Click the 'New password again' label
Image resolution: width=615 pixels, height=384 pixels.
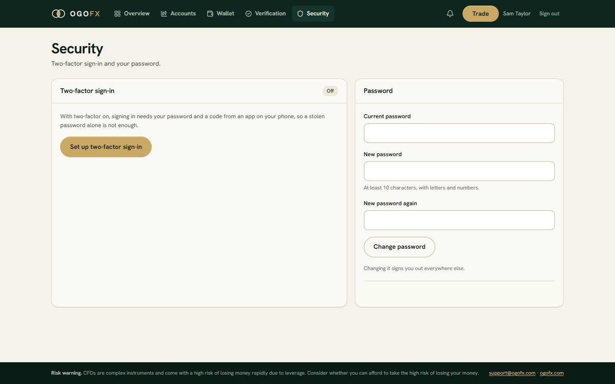[x=390, y=204]
